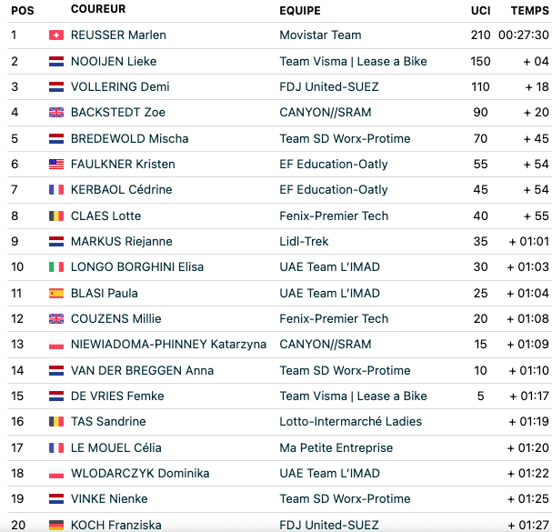This screenshot has height=532, width=552.
Task: Open the Movistar Team page
Action: (x=320, y=35)
